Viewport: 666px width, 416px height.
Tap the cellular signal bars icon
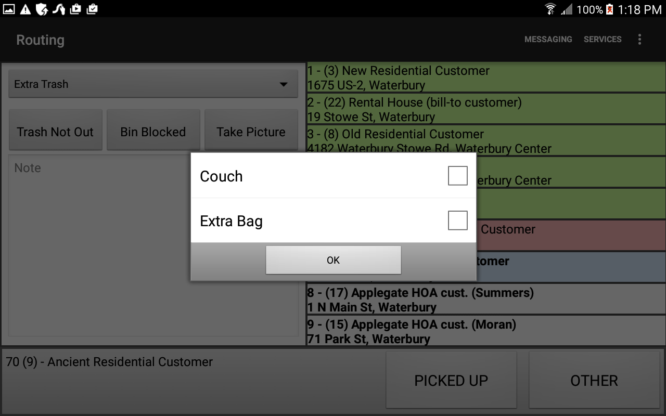(x=567, y=9)
